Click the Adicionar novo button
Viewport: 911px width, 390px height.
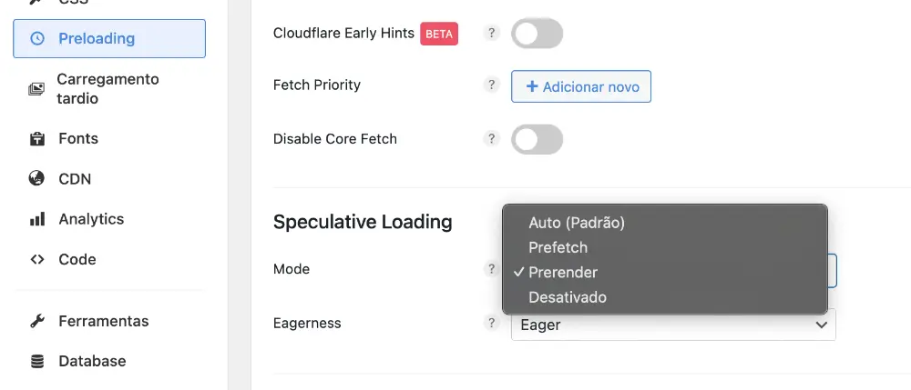(x=581, y=87)
